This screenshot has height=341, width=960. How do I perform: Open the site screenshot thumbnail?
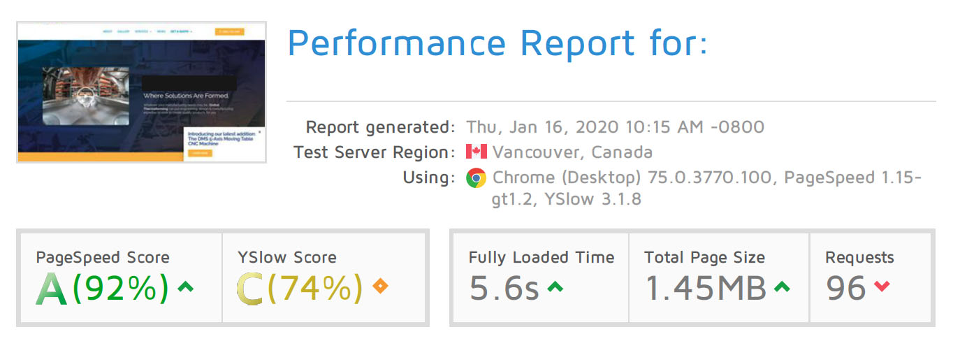tap(141, 92)
